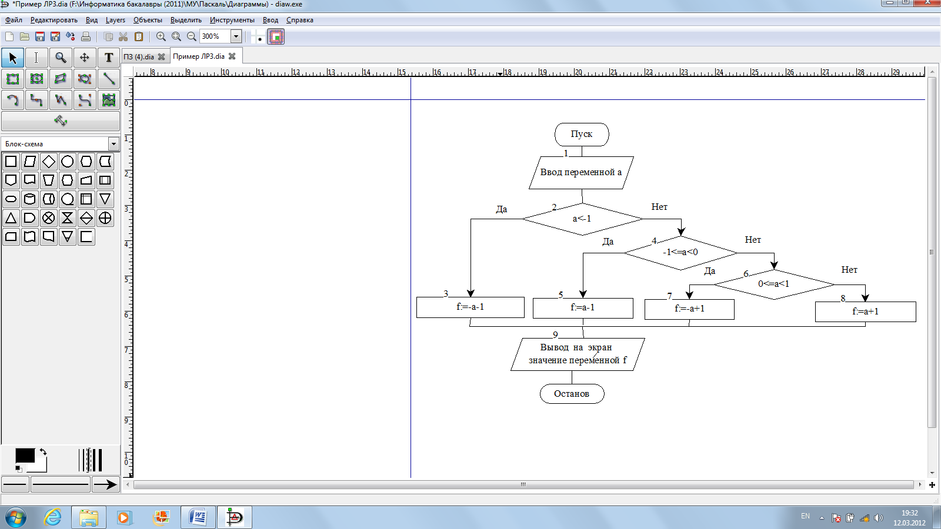This screenshot has width=941, height=529.
Task: Select the straight Line tool
Action: tap(109, 79)
